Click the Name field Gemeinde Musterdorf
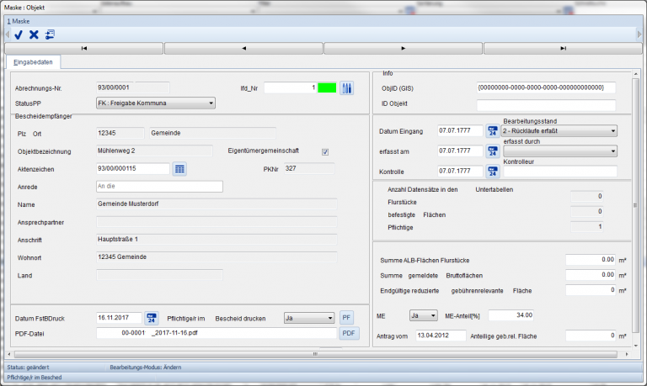 pyautogui.click(x=217, y=204)
